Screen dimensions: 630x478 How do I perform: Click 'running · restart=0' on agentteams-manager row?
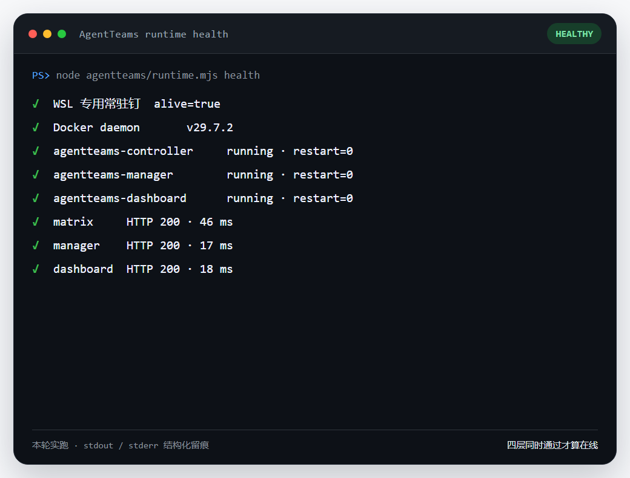pyautogui.click(x=290, y=175)
